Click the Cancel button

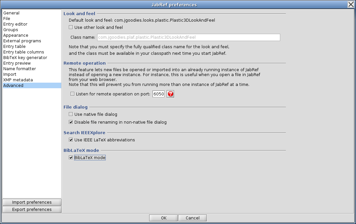coord(192,218)
